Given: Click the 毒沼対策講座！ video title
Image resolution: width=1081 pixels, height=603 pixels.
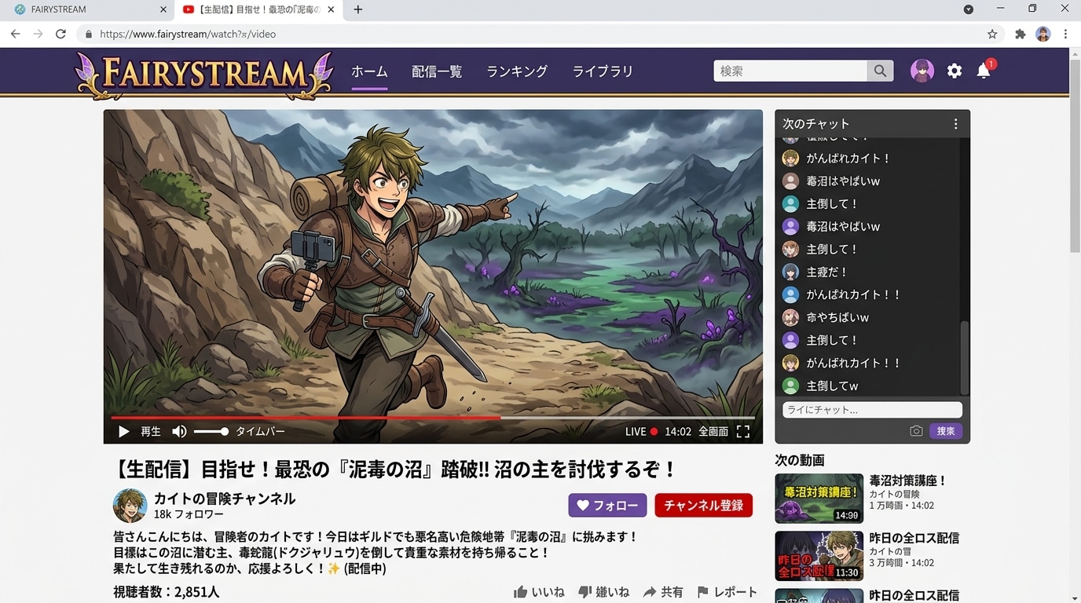Looking at the screenshot, I should coord(908,481).
